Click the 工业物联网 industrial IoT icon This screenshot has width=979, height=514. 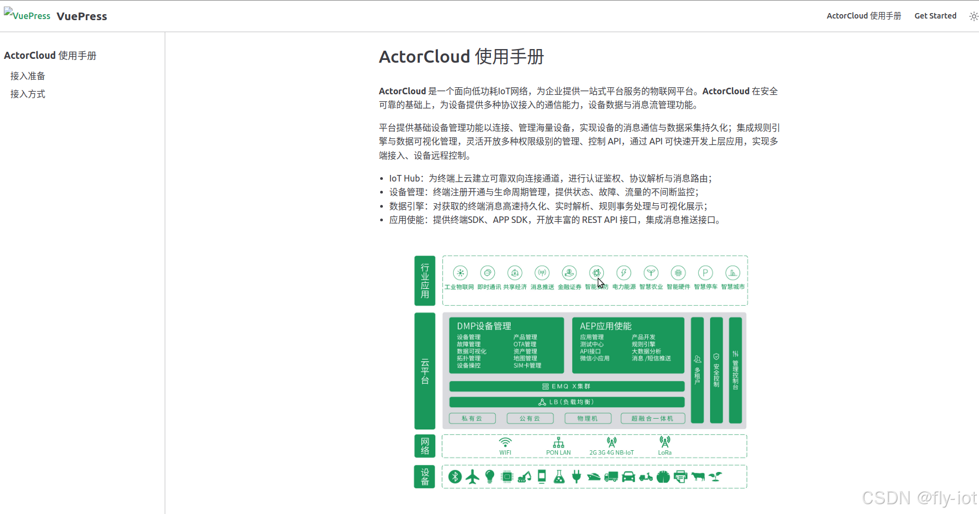[x=460, y=273]
